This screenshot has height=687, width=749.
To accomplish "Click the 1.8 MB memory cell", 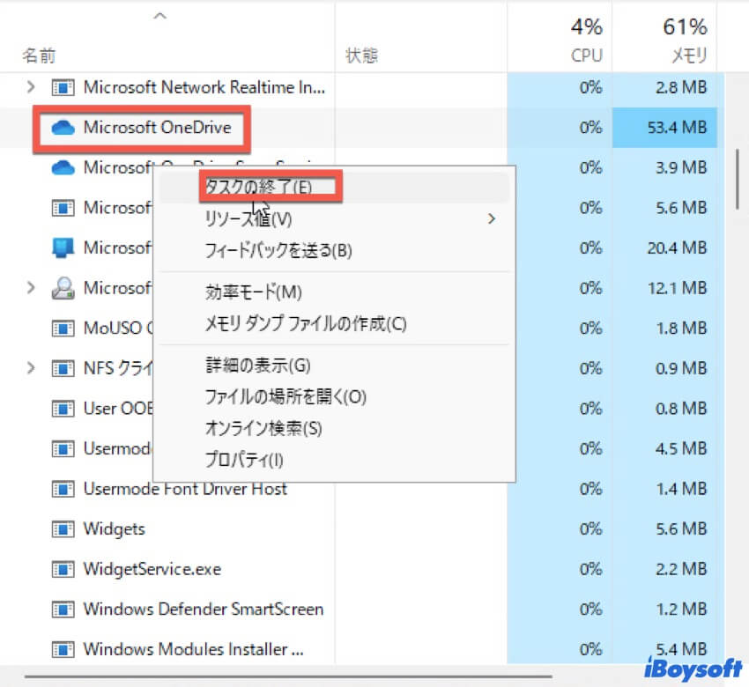I will click(664, 328).
